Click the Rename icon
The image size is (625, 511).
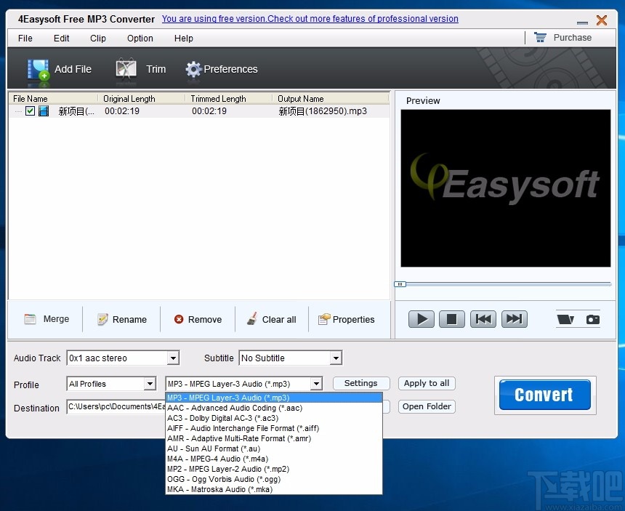pos(102,318)
